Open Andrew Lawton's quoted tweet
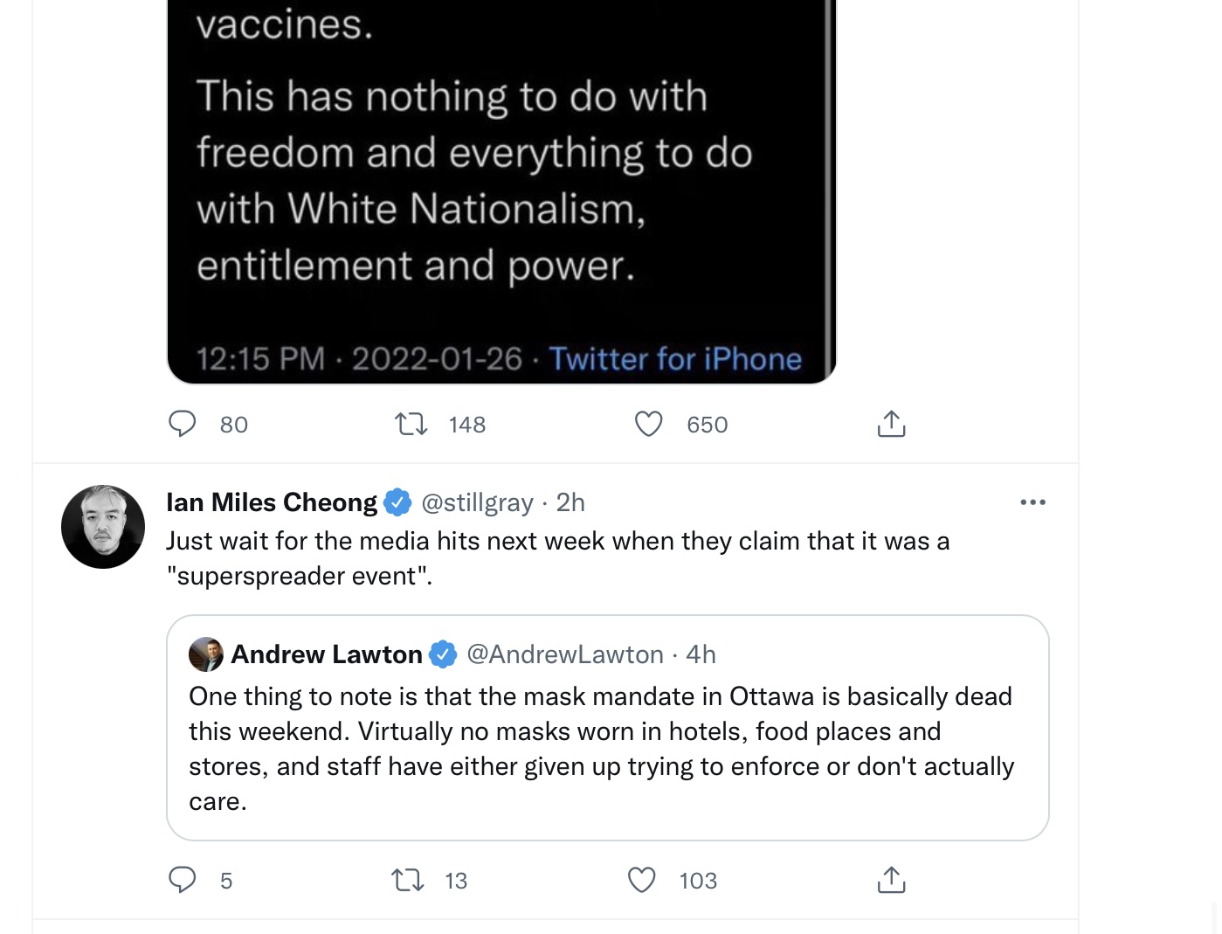Screen dimensions: 1222x934 point(608,728)
